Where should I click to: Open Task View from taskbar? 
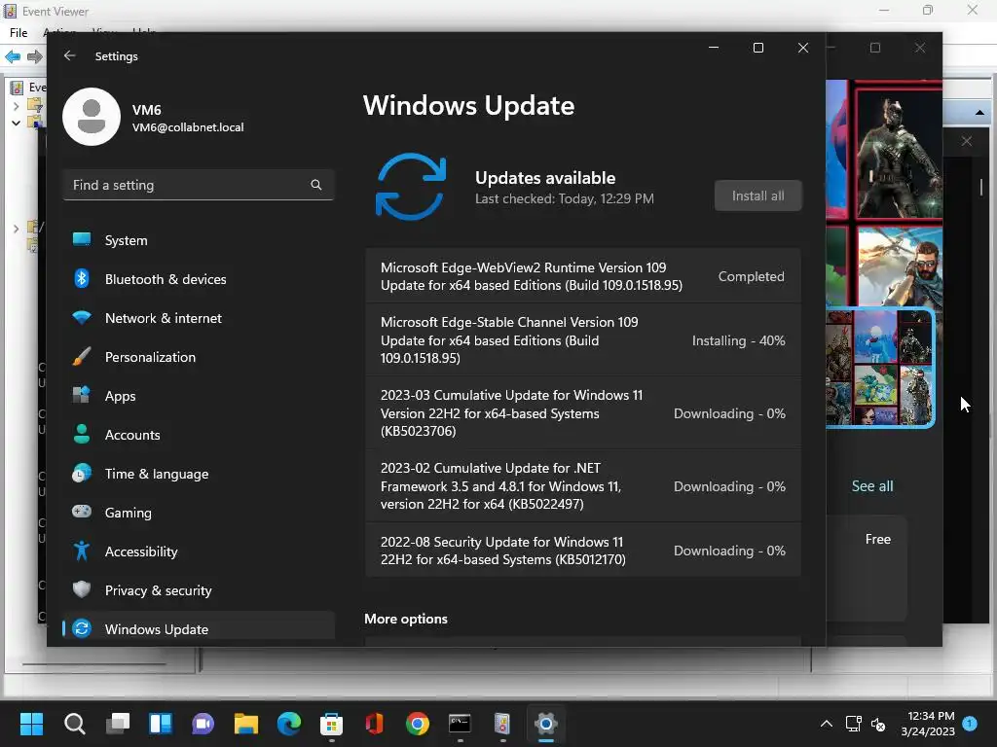(118, 724)
